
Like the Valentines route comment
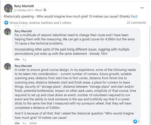17,59
